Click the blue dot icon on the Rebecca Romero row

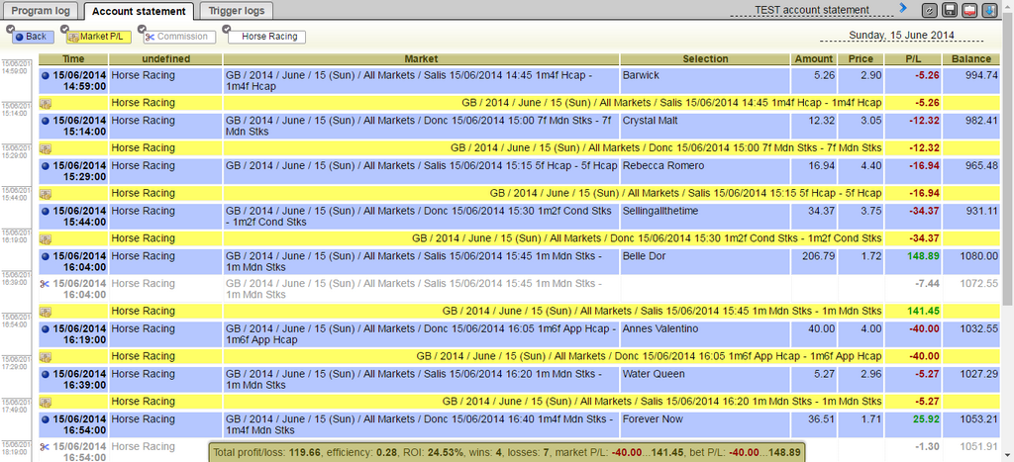45,166
